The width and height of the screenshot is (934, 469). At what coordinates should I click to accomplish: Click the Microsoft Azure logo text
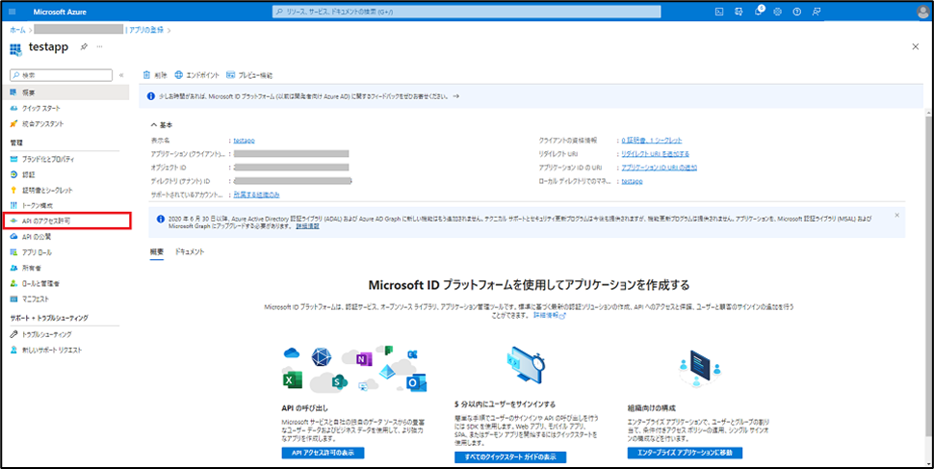(x=60, y=12)
